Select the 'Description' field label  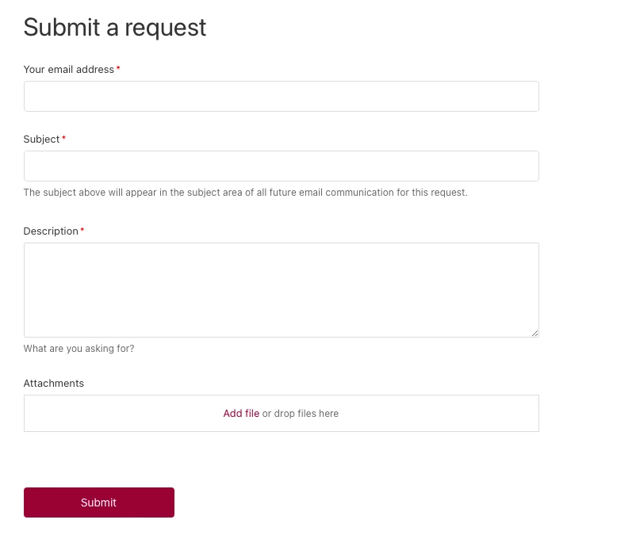click(51, 231)
